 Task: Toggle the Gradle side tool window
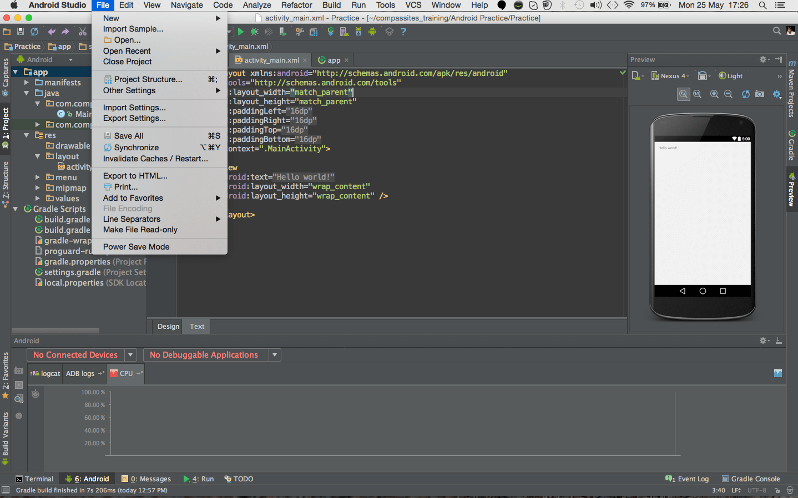(792, 145)
